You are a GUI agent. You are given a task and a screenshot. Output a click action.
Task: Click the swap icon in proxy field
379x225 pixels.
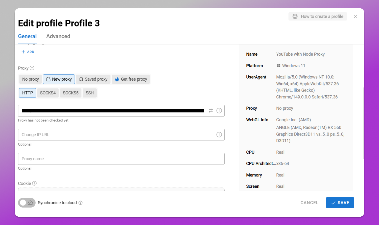coord(211,111)
